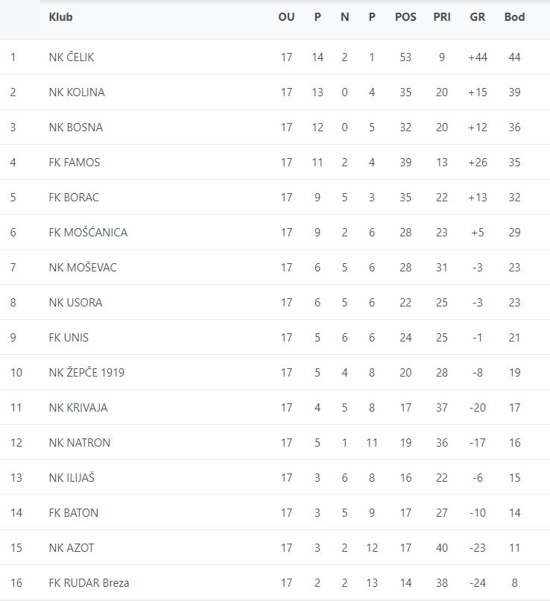Screen dimensions: 550x601
Task: Open NK KRIVAJA team entry
Action: tap(78, 407)
